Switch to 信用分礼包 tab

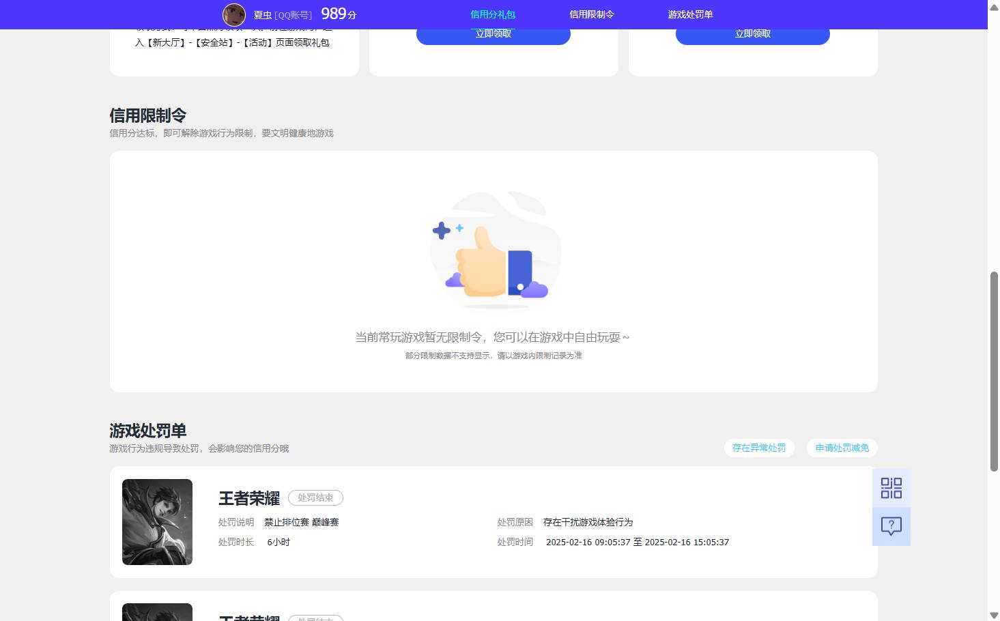[x=493, y=14]
